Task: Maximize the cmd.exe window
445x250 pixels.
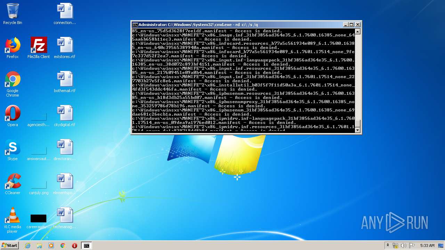Action: pos(351,25)
